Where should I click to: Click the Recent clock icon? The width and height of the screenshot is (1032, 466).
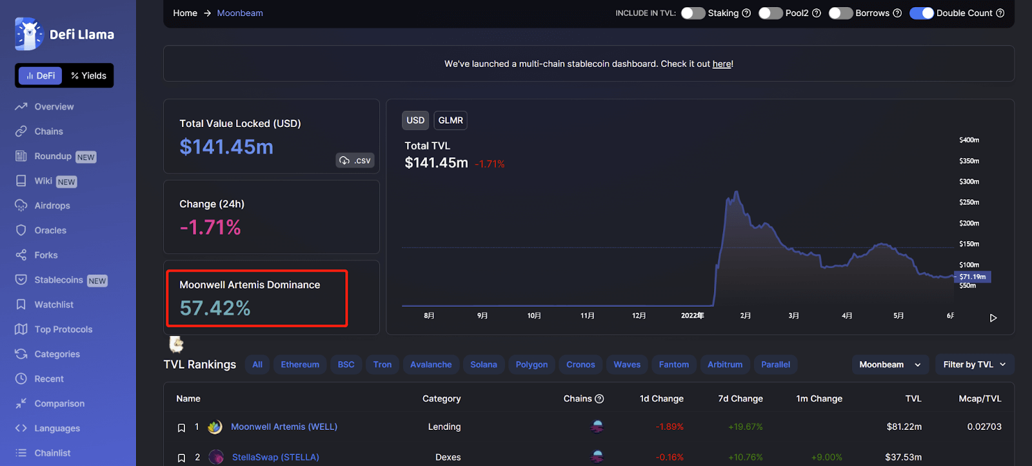(21, 379)
